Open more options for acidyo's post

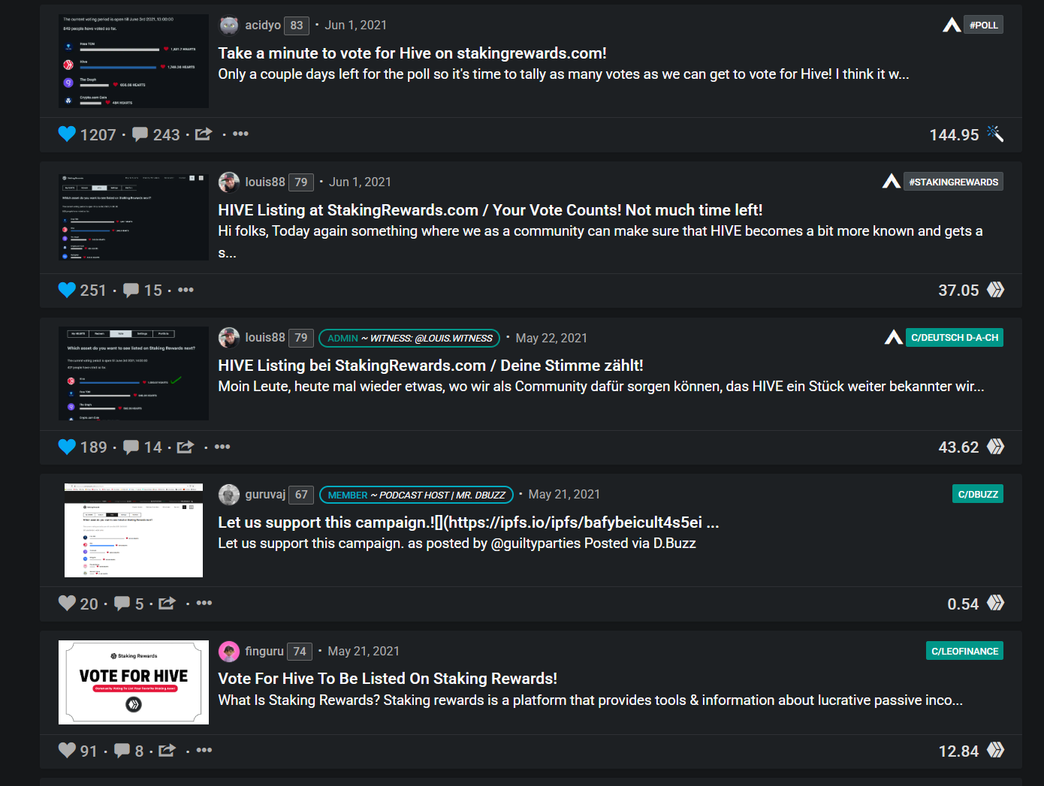coord(240,134)
